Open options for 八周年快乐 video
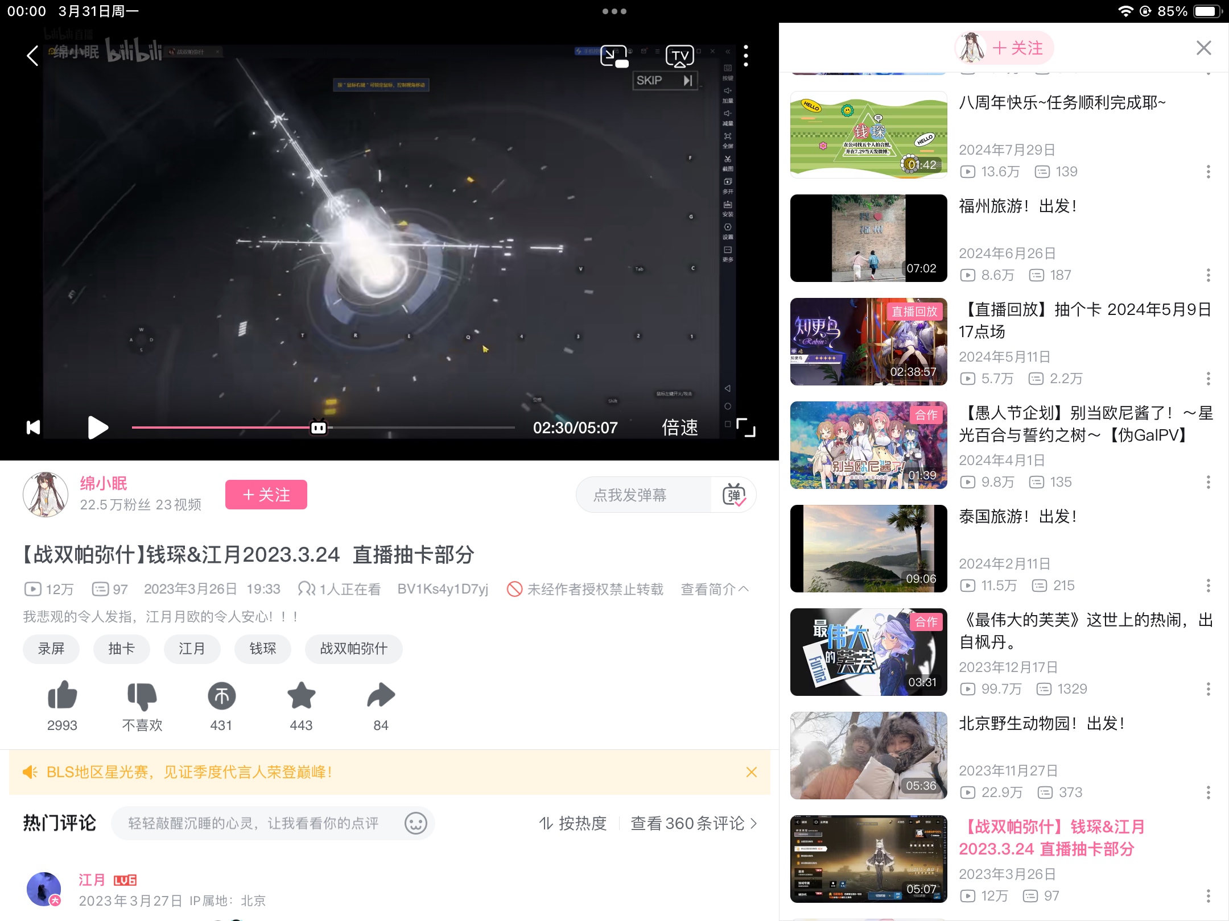The image size is (1229, 921). (x=1209, y=172)
